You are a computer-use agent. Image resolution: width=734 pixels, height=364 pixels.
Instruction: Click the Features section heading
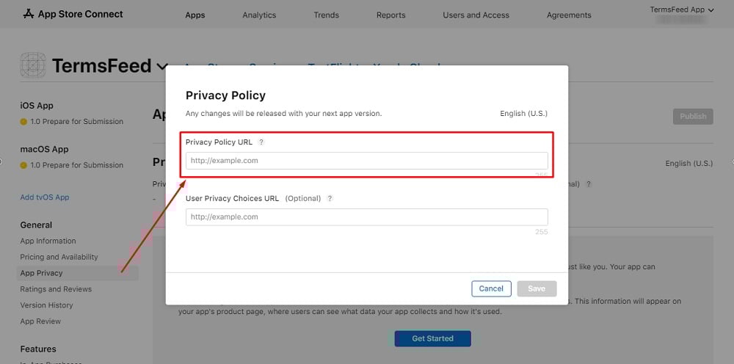(38, 349)
